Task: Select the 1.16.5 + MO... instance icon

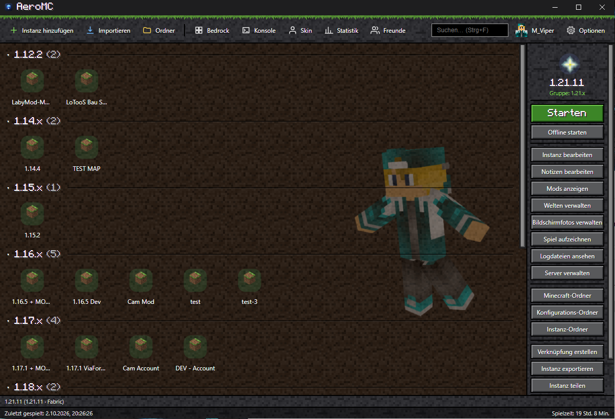Action: click(x=32, y=280)
